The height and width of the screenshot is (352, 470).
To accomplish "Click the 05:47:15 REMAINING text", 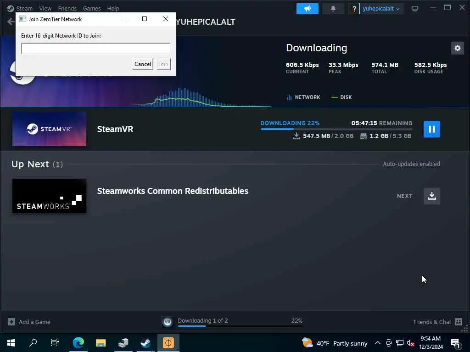I will point(381,123).
